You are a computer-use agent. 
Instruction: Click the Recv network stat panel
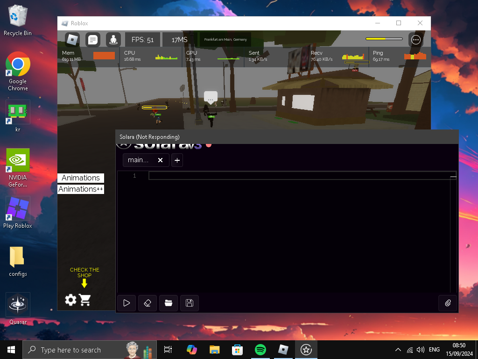[337, 56]
